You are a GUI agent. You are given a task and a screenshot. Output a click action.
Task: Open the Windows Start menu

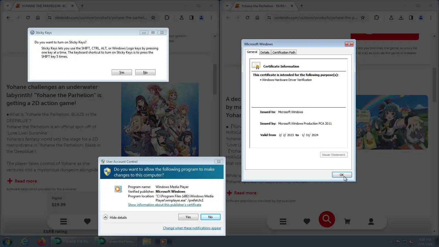pos(7,242)
